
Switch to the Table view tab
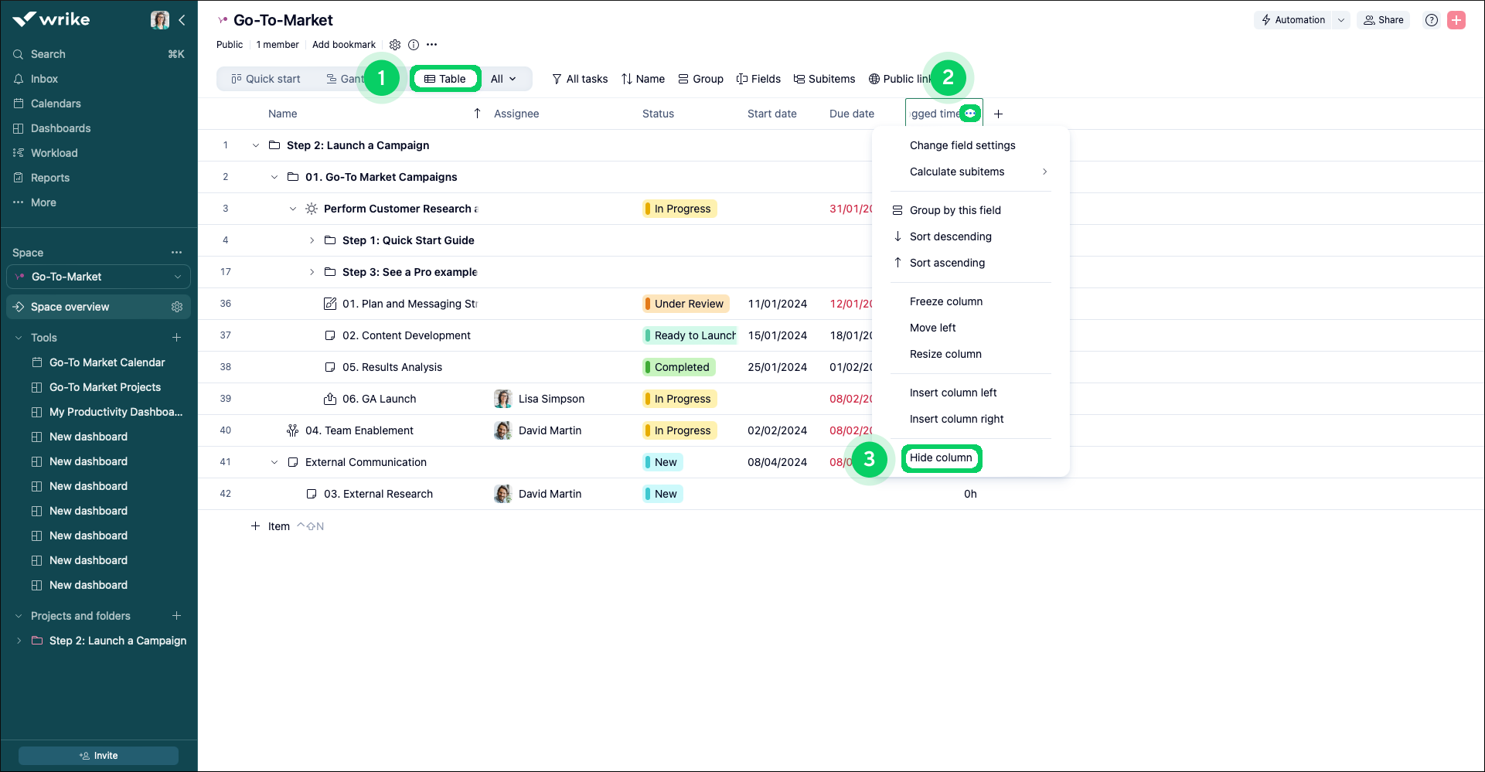[445, 78]
